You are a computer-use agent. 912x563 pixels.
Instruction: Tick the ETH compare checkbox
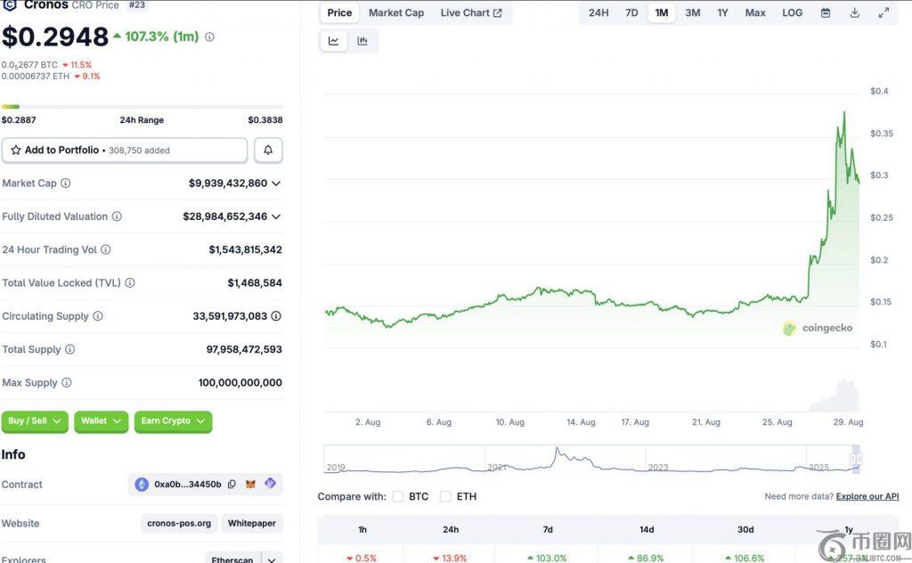pos(445,496)
